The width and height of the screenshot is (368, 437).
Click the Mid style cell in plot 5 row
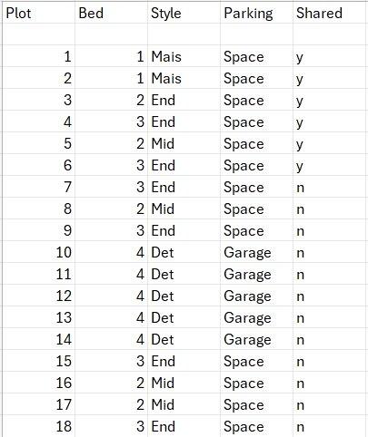click(x=184, y=143)
